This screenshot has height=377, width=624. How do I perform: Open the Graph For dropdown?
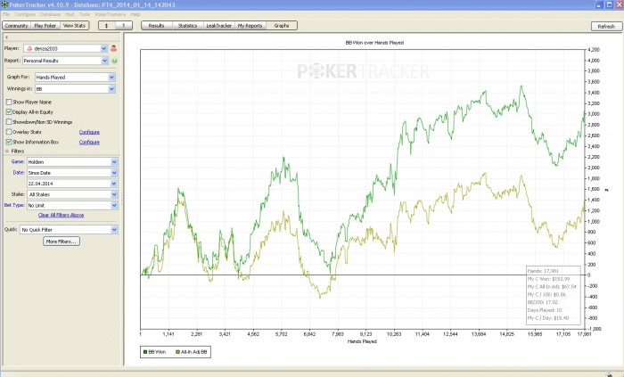tap(75, 78)
